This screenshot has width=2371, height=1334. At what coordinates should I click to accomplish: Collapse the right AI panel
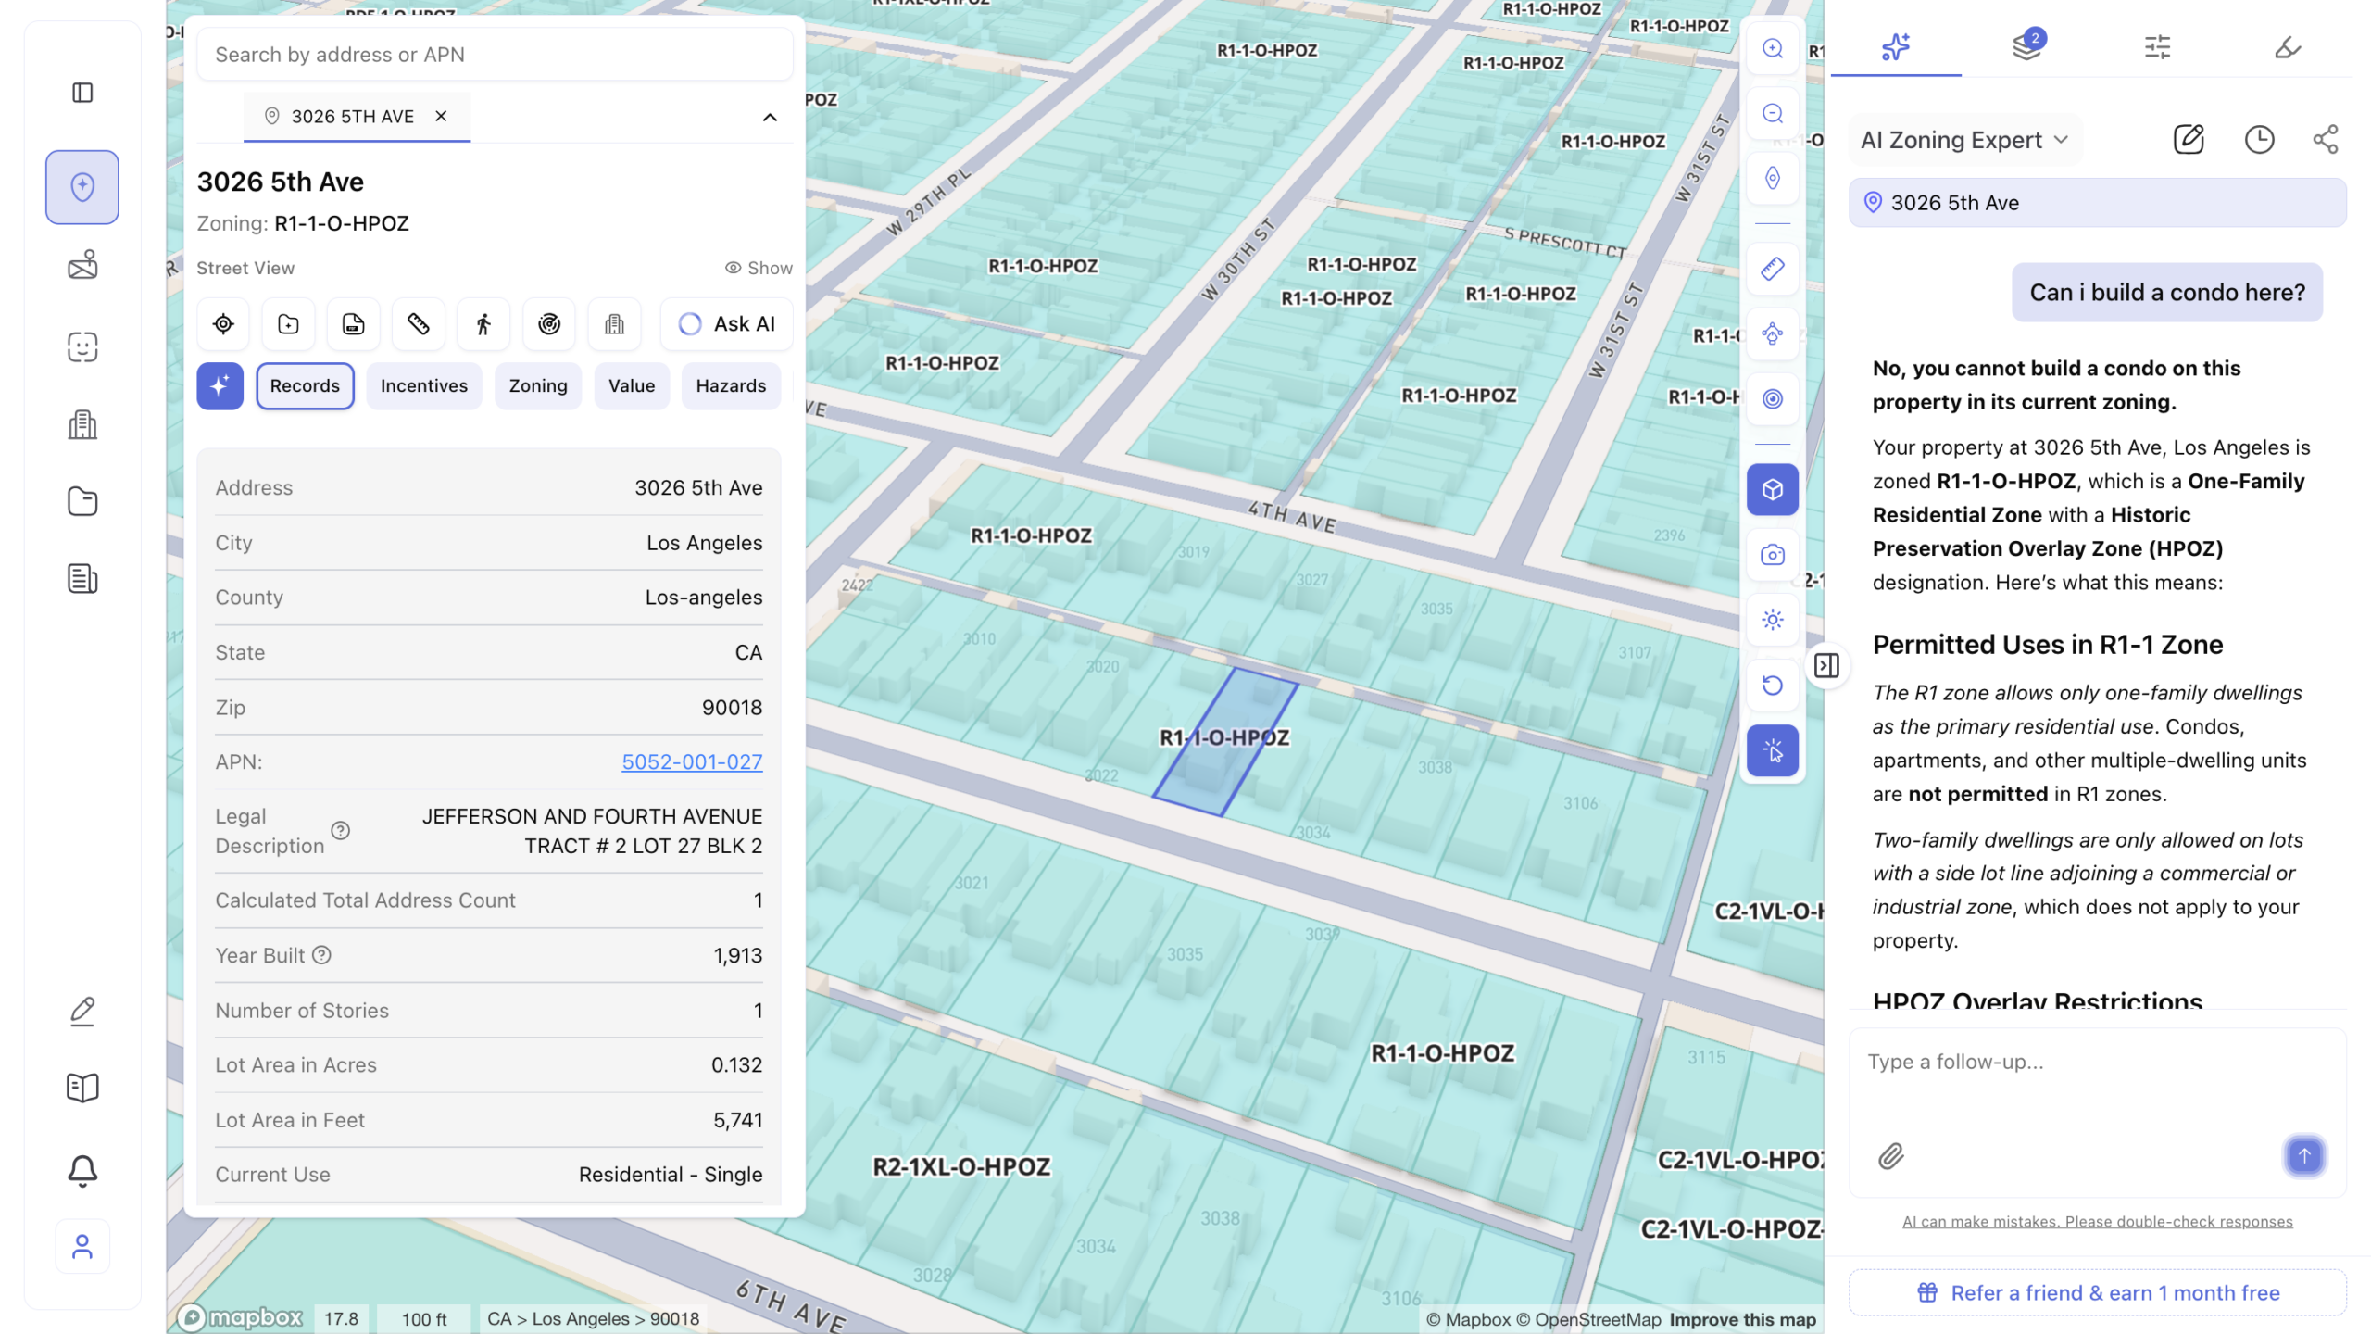click(1826, 665)
